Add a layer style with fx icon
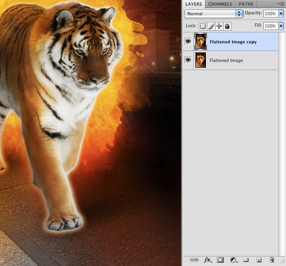 click(x=208, y=260)
